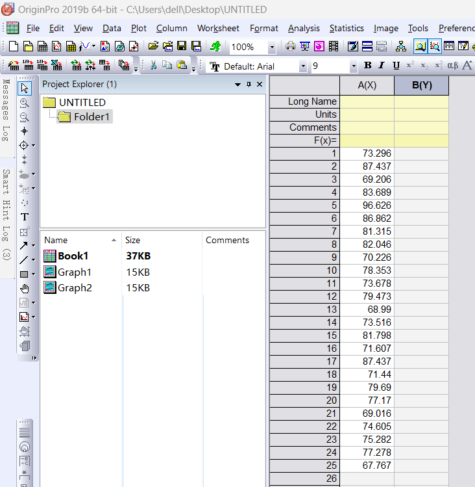Sort project items by Name header
Viewport: 475px width, 487px height.
coord(56,240)
